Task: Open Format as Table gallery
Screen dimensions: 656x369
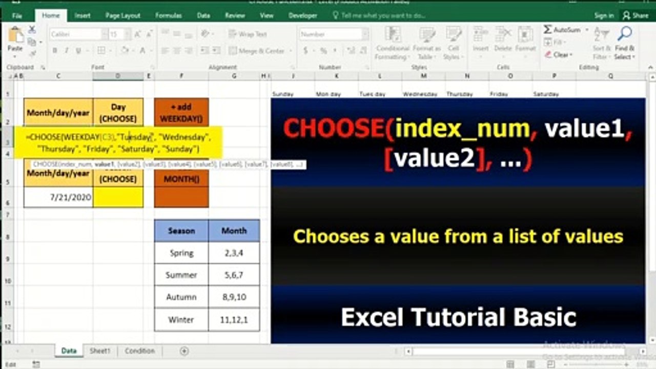Action: [x=426, y=43]
